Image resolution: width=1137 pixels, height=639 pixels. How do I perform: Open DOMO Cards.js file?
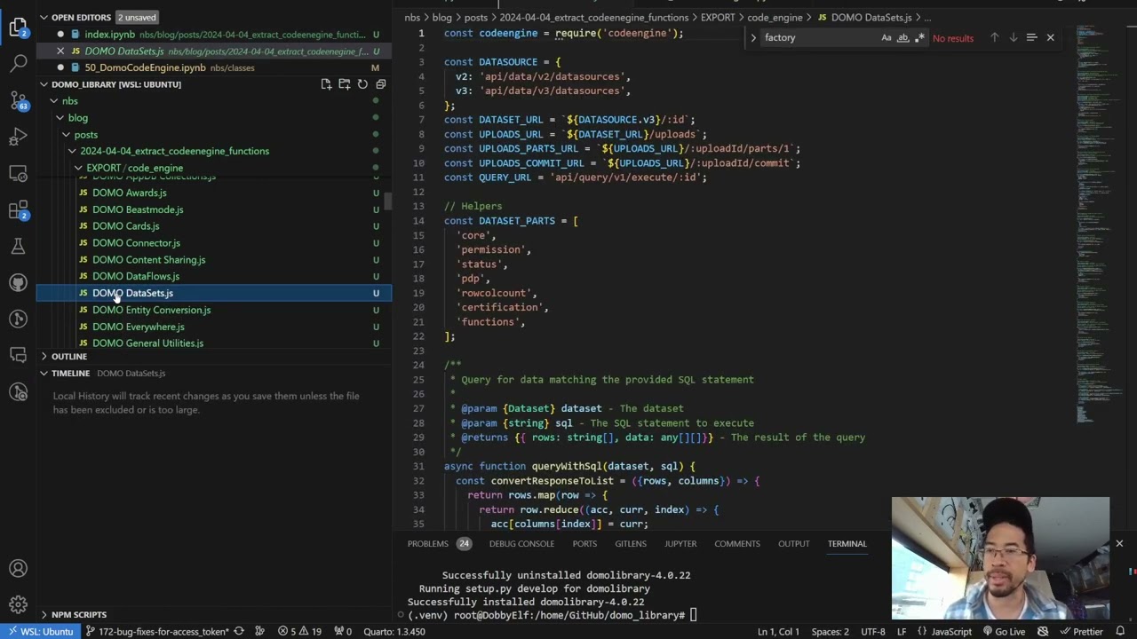click(x=213, y=226)
